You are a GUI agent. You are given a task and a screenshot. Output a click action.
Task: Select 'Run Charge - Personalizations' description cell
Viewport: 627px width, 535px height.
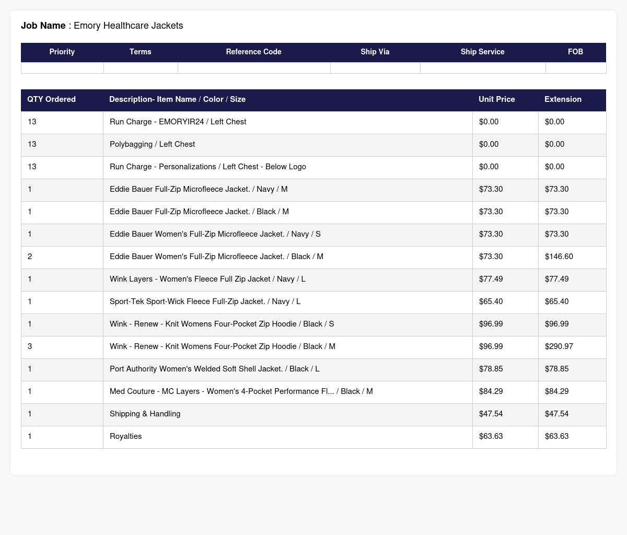pyautogui.click(x=288, y=167)
